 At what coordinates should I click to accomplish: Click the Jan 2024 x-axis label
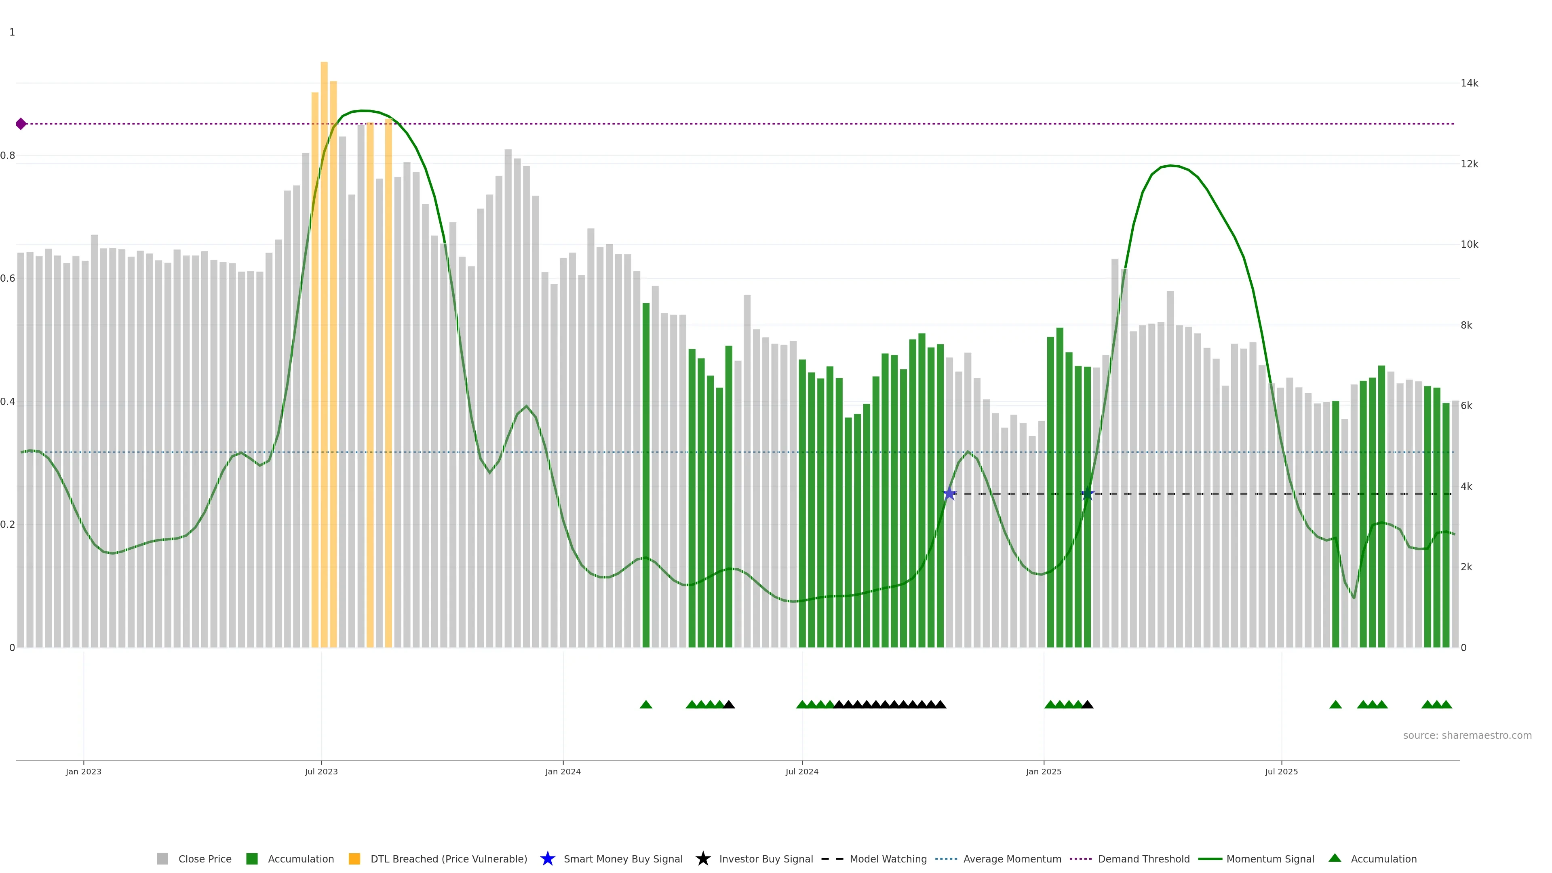(x=563, y=771)
